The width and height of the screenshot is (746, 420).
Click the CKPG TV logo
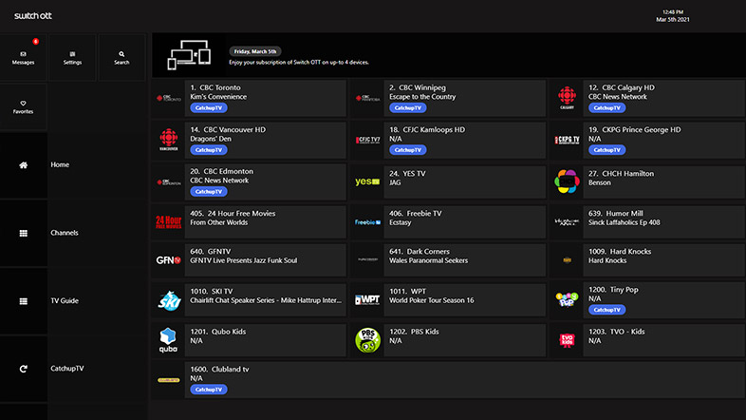567,140
